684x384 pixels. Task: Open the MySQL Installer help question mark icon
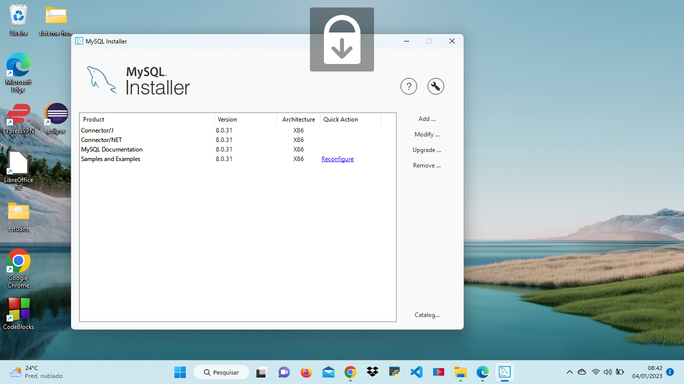pyautogui.click(x=409, y=86)
